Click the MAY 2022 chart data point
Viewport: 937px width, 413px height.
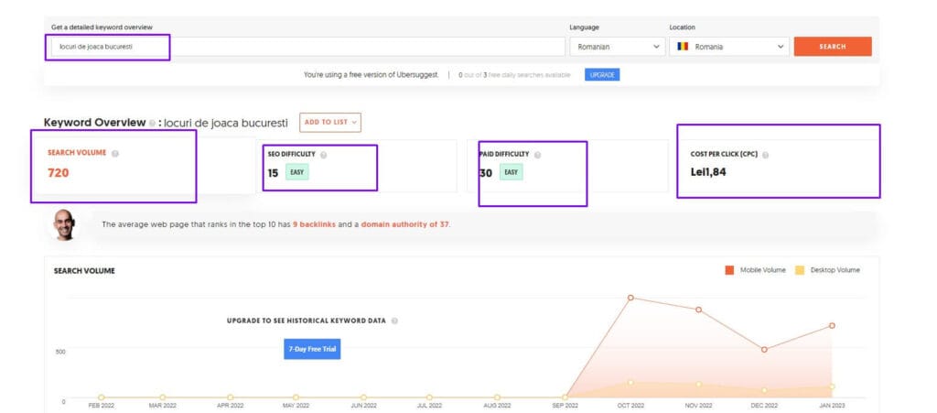point(296,397)
